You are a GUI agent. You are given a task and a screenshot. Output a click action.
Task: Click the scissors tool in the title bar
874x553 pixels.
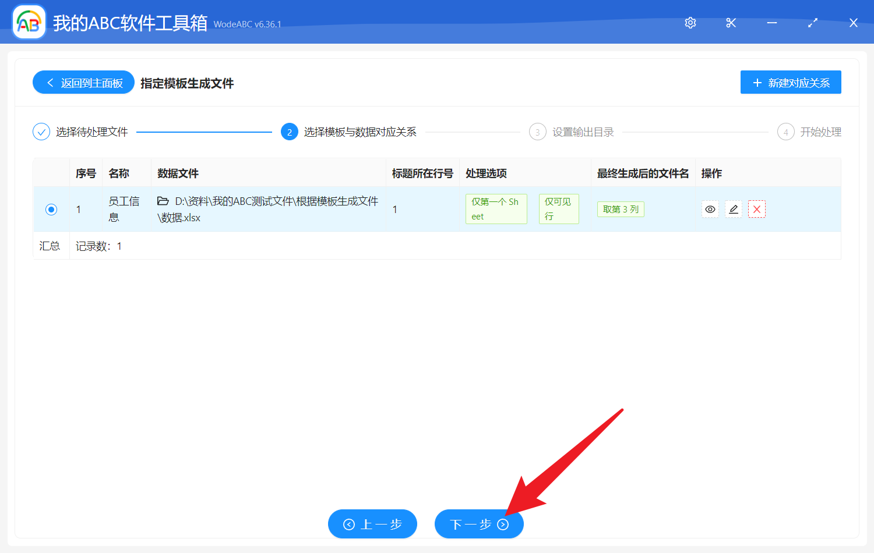coord(731,23)
